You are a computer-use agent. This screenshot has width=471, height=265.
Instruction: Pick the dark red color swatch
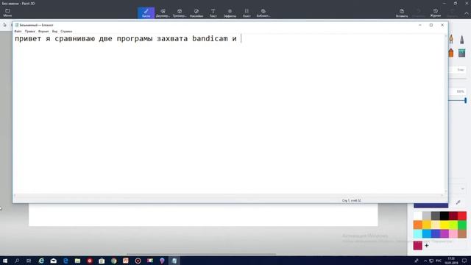click(x=453, y=216)
